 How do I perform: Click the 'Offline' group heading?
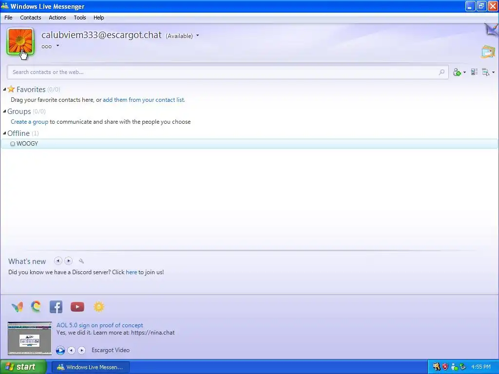click(19, 133)
